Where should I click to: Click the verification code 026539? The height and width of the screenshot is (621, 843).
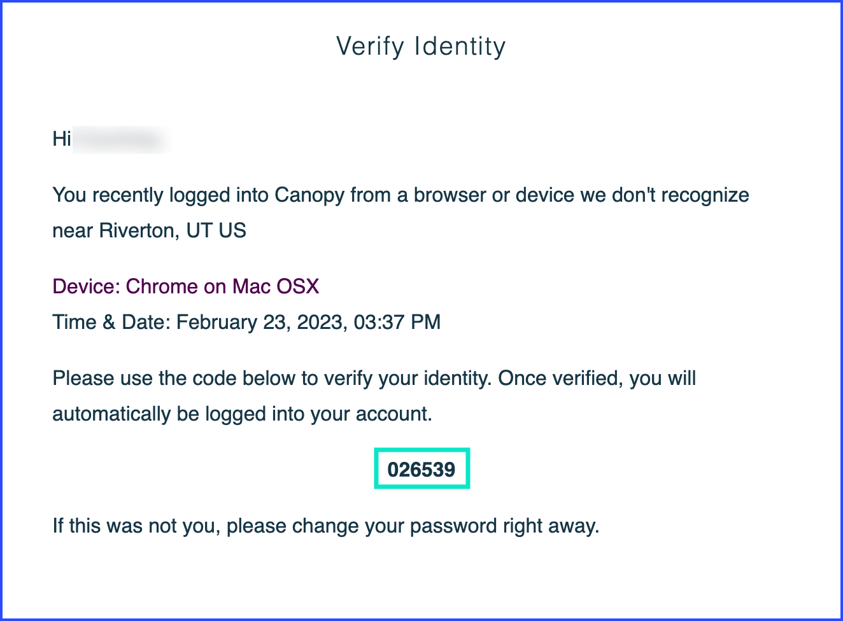pos(421,469)
